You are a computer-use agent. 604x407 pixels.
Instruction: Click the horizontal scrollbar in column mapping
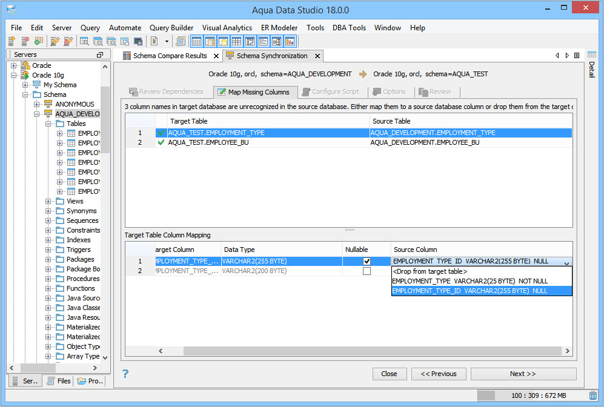372,351
